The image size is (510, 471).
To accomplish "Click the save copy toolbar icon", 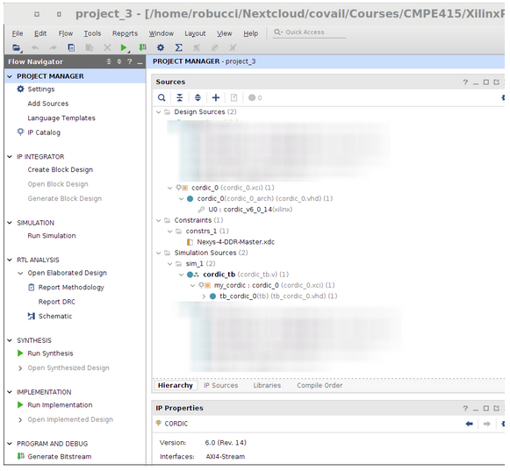I will pos(71,47).
